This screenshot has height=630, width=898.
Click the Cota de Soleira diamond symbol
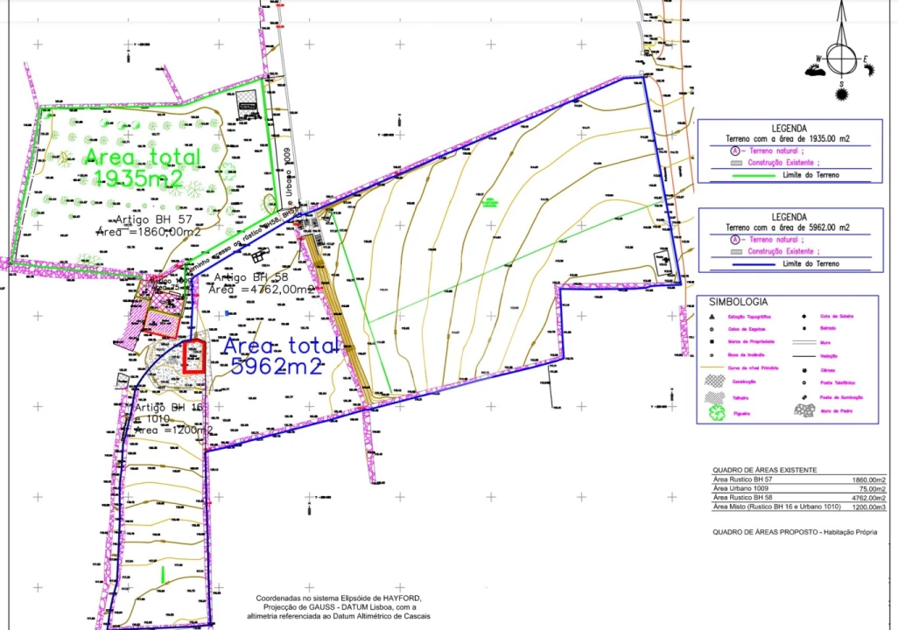(x=804, y=316)
